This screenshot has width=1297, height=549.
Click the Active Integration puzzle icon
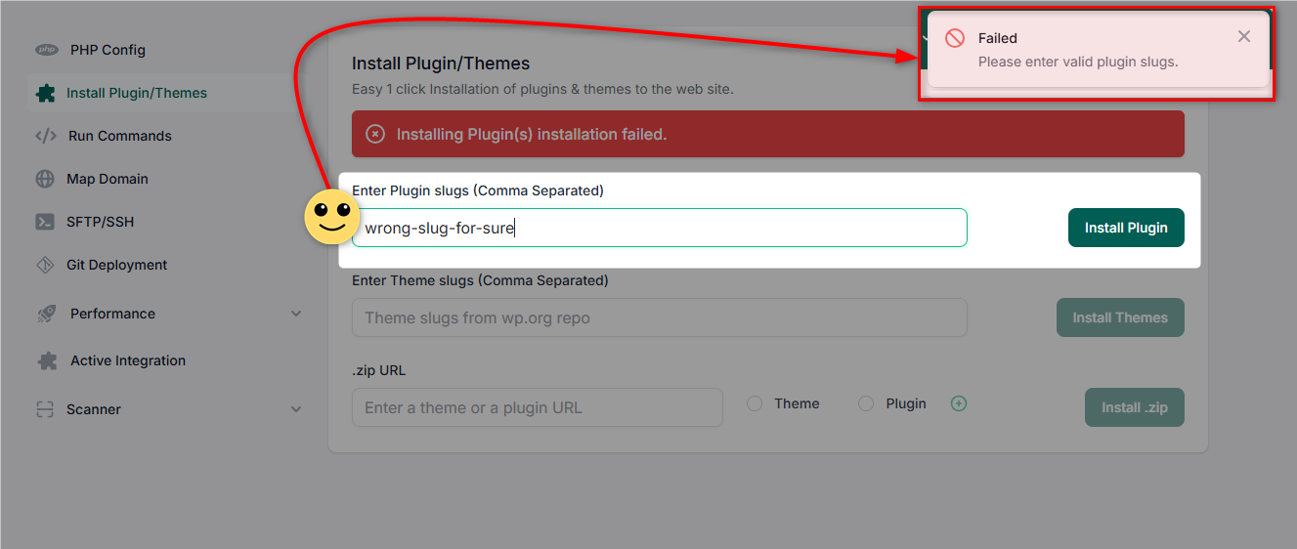coord(46,360)
